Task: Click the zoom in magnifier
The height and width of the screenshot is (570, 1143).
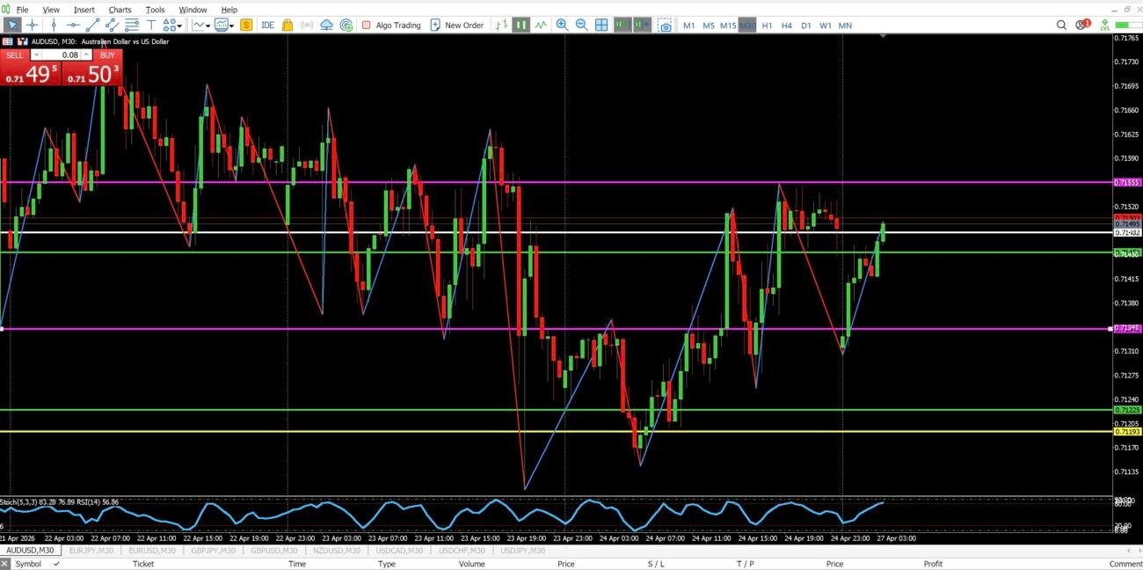Action: tap(562, 26)
